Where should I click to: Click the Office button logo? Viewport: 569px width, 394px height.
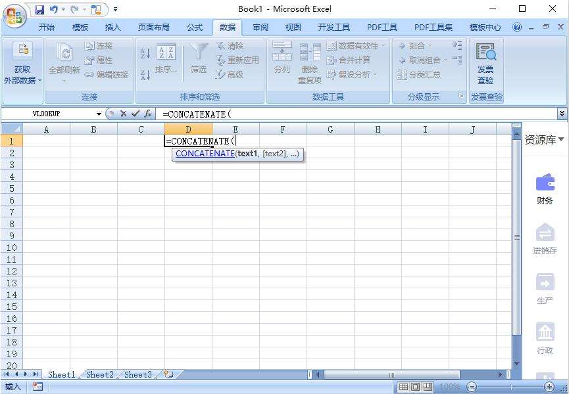click(14, 16)
